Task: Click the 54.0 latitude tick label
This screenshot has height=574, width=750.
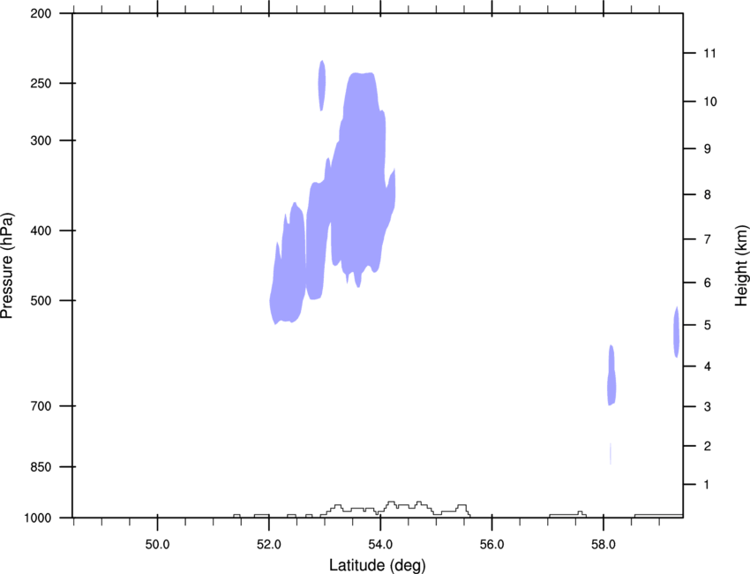Action: [381, 545]
